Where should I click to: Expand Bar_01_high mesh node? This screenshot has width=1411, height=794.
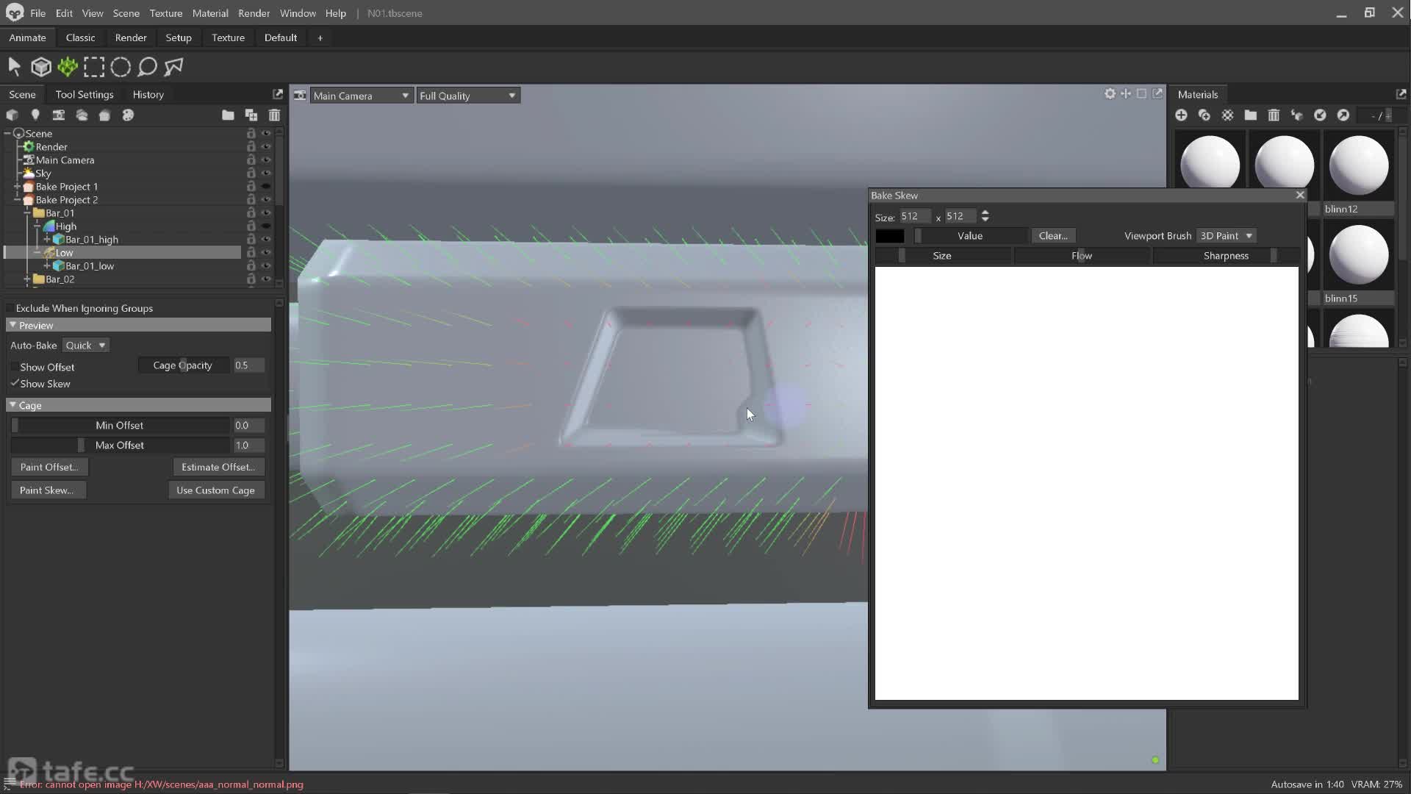[47, 240]
